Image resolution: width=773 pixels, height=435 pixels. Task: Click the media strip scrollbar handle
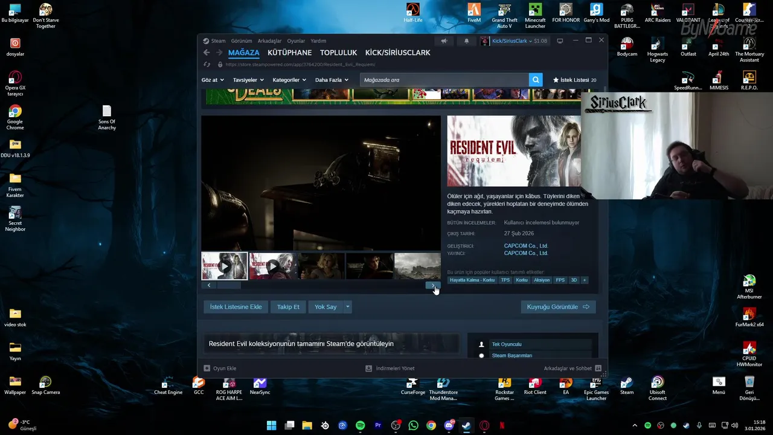[x=229, y=285]
